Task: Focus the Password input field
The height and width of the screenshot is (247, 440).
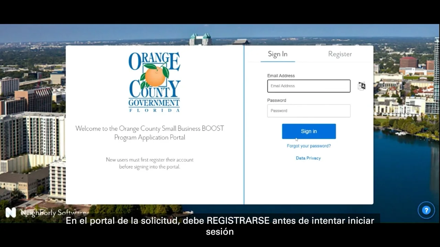Action: pos(309,111)
